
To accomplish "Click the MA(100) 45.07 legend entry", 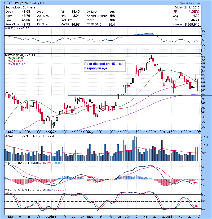I will coord(15,64).
